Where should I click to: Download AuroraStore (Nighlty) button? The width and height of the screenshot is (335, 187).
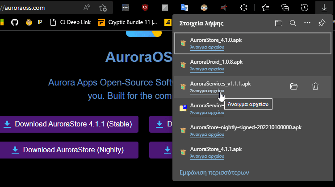pyautogui.click(x=69, y=150)
